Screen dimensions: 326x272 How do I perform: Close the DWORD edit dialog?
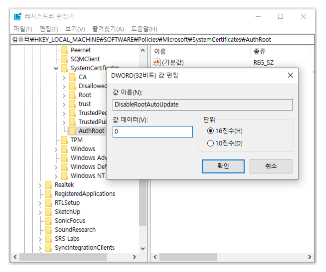[x=290, y=75]
